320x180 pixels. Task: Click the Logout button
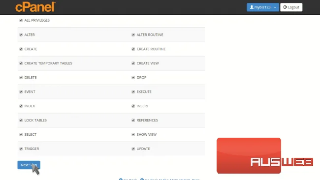click(291, 7)
